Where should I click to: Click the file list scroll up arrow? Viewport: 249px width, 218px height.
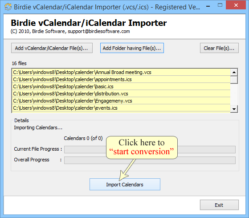coord(234,72)
